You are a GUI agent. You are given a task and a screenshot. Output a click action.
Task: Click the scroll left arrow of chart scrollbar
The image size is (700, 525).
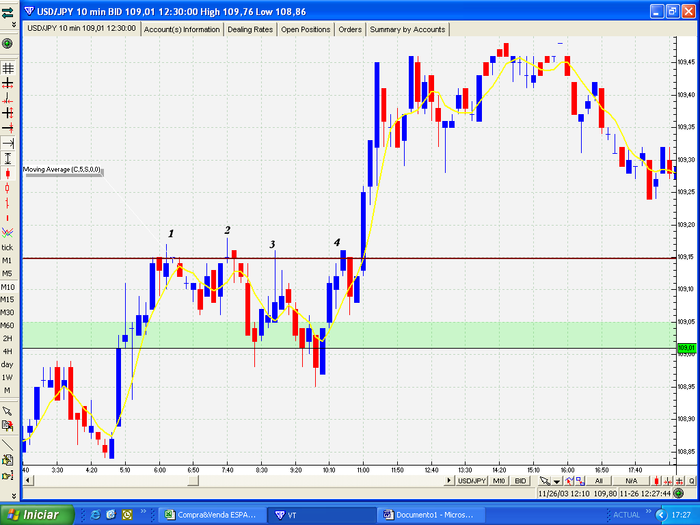coord(28,481)
